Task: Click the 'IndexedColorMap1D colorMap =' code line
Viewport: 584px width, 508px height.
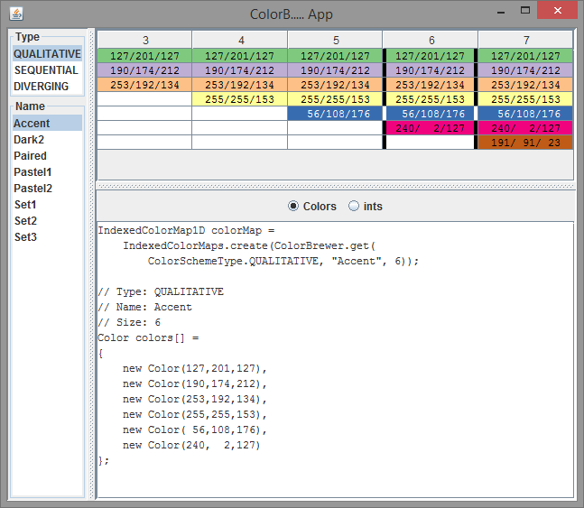Action: tap(186, 230)
